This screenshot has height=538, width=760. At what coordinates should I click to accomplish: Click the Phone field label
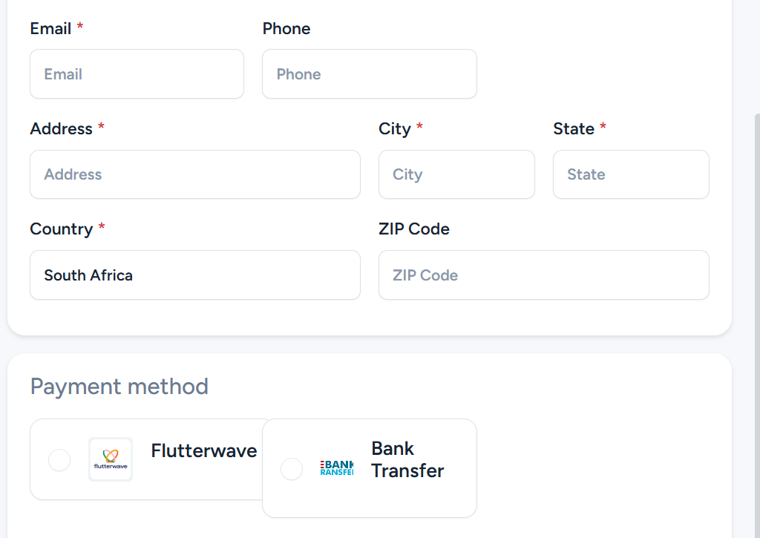[x=286, y=29]
